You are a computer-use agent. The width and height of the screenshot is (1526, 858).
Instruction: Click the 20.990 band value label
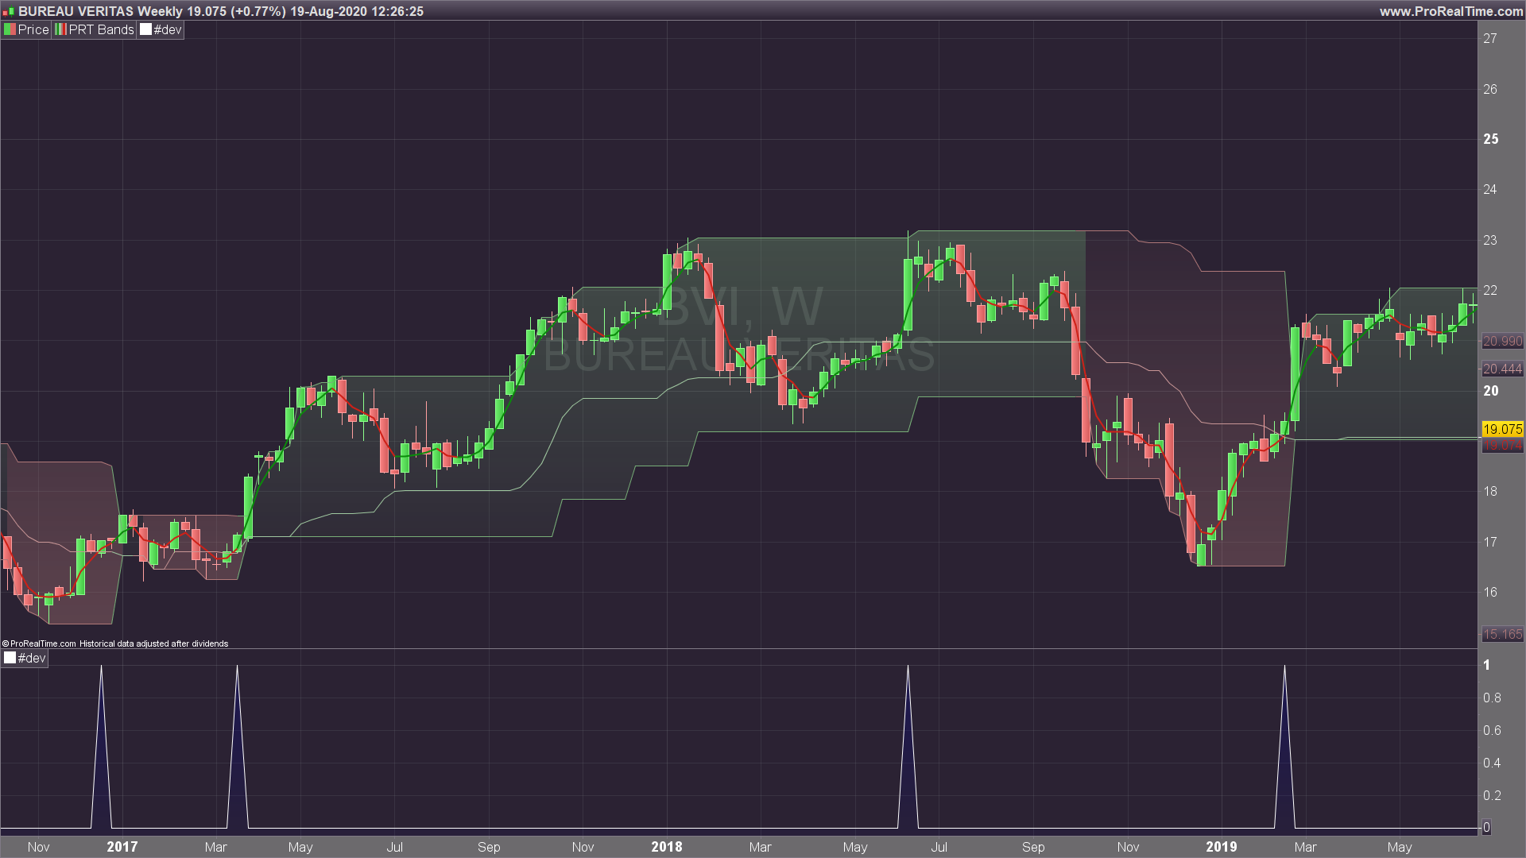[x=1502, y=342]
